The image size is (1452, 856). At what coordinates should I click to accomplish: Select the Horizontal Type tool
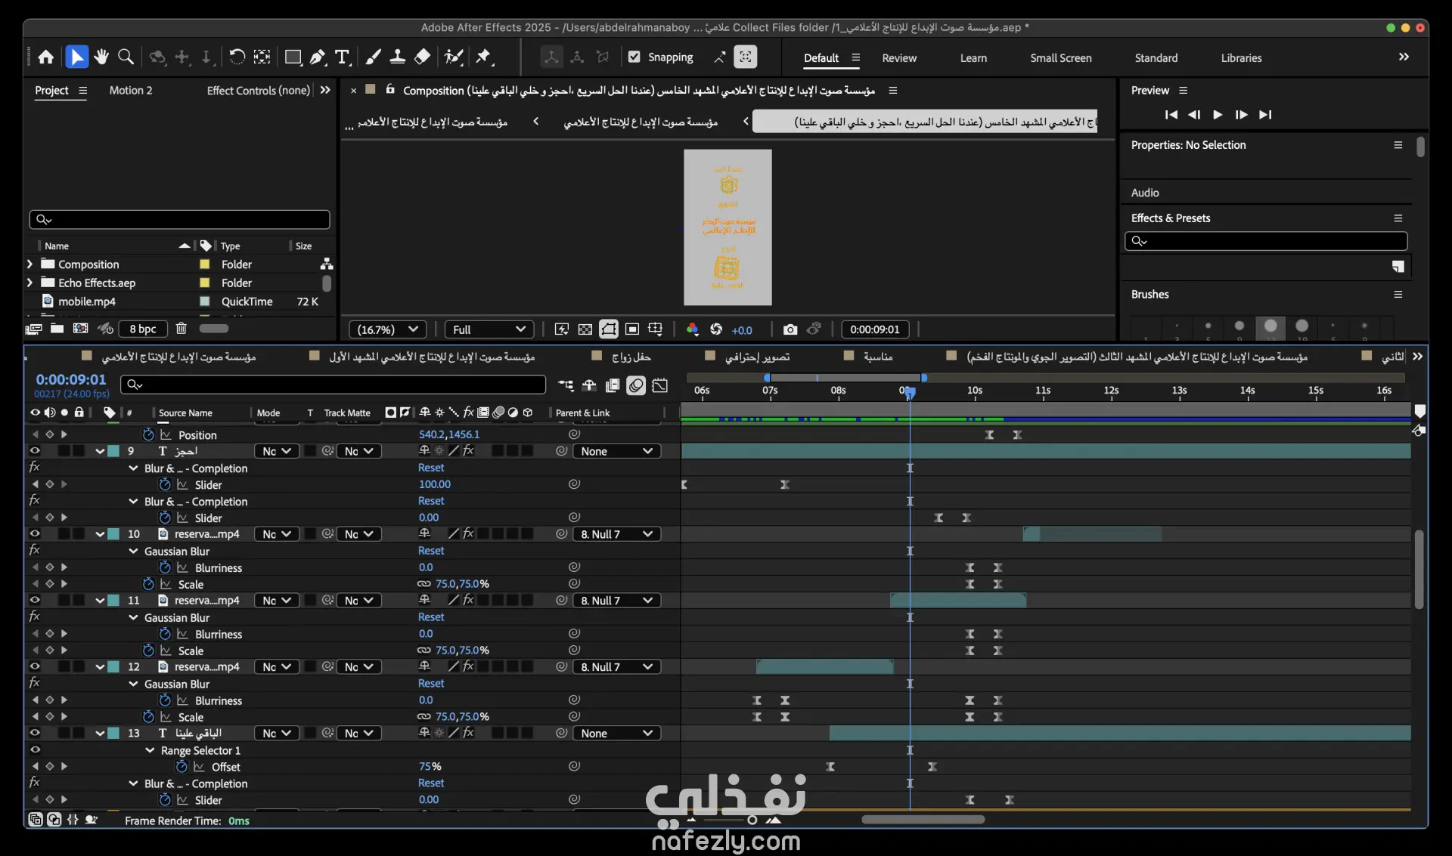[x=343, y=57]
